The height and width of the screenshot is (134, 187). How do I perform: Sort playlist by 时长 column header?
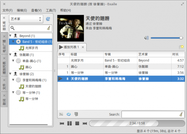point(178,54)
